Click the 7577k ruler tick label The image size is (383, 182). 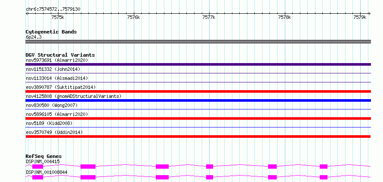coord(209,17)
